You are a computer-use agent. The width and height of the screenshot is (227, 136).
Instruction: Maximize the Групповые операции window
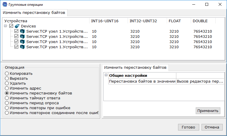tap(207, 5)
